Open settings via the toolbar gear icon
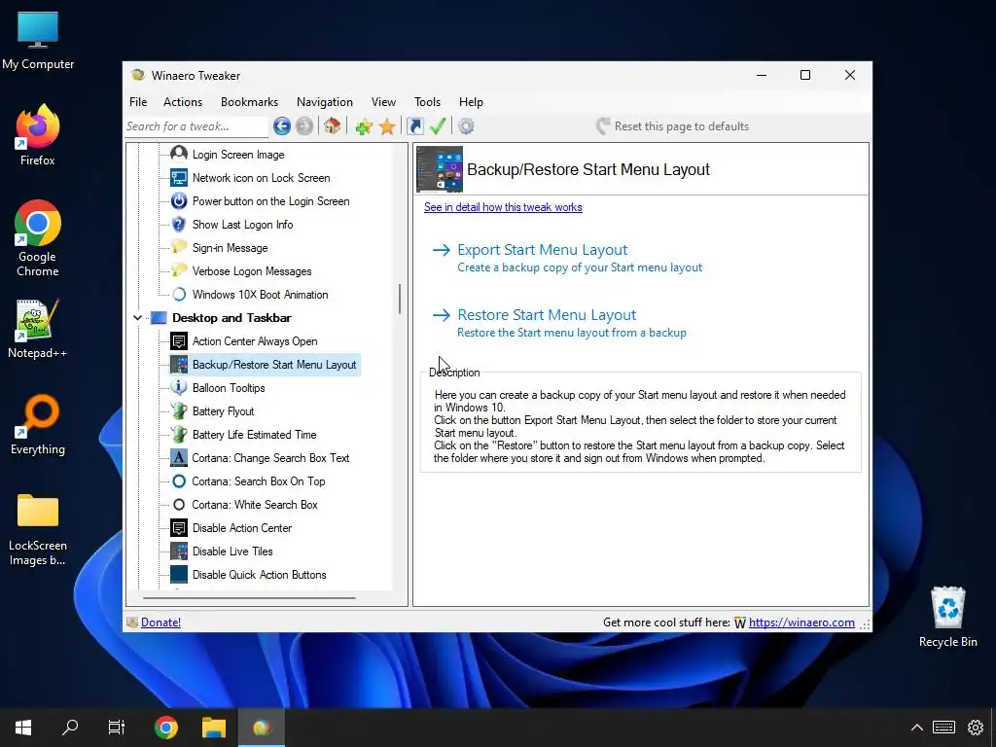Viewport: 996px width, 747px height. [466, 126]
